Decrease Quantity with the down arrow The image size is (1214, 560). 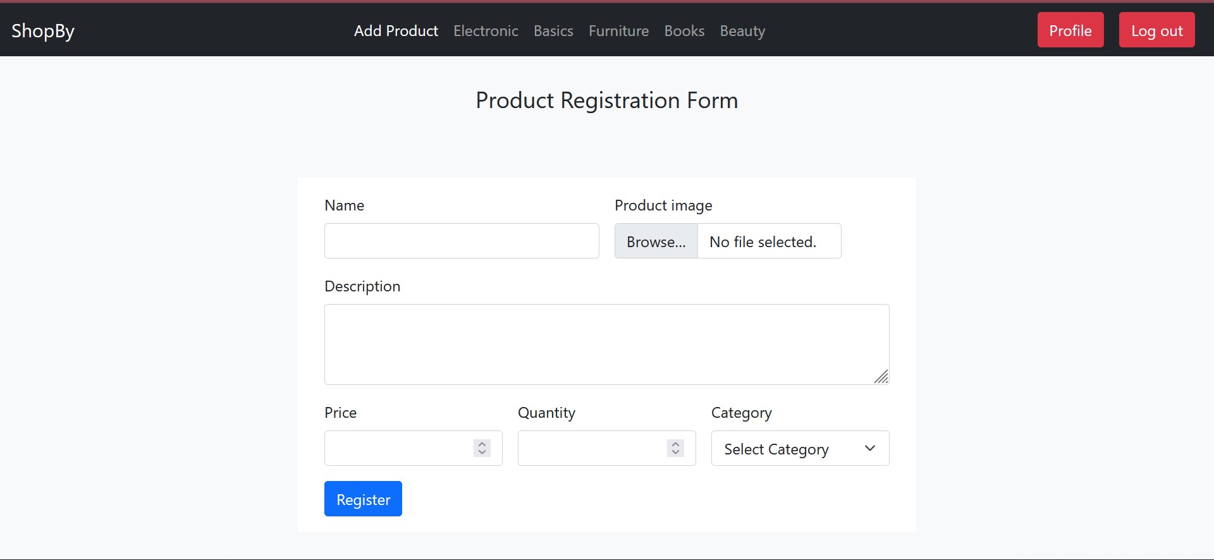point(675,452)
